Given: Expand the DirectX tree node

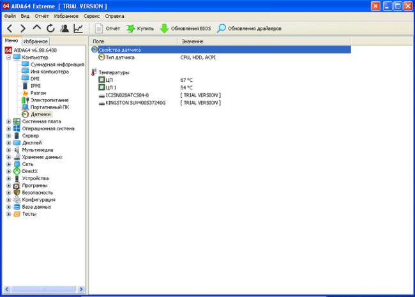Looking at the screenshot, I should click(9, 171).
